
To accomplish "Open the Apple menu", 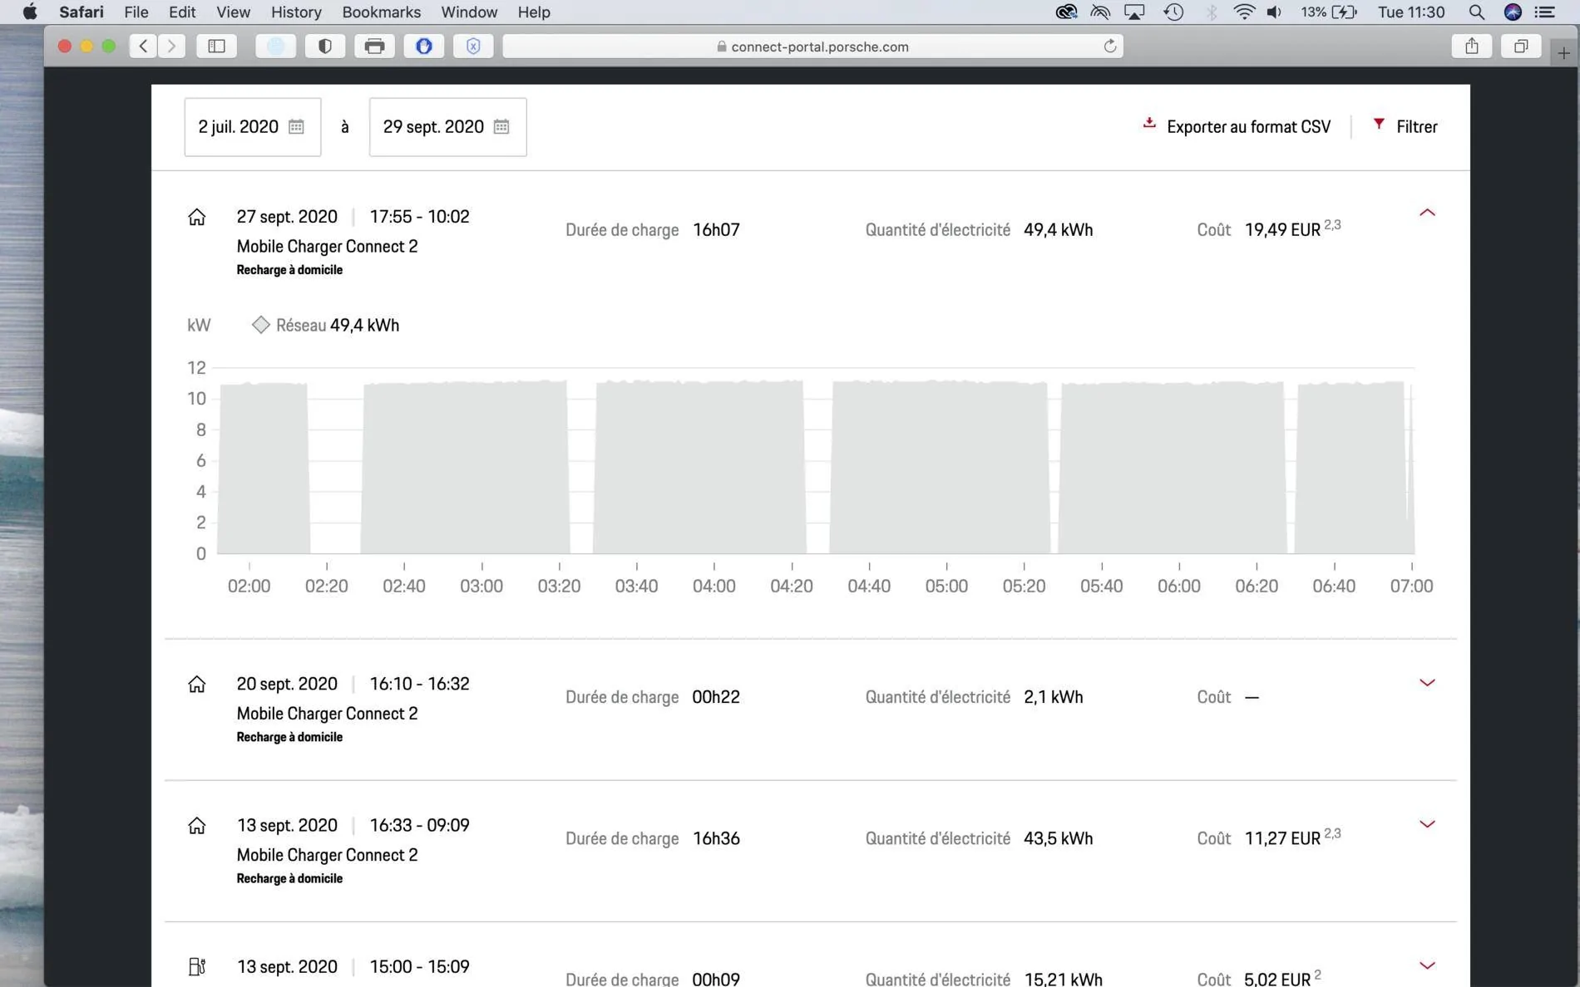I will tap(30, 12).
